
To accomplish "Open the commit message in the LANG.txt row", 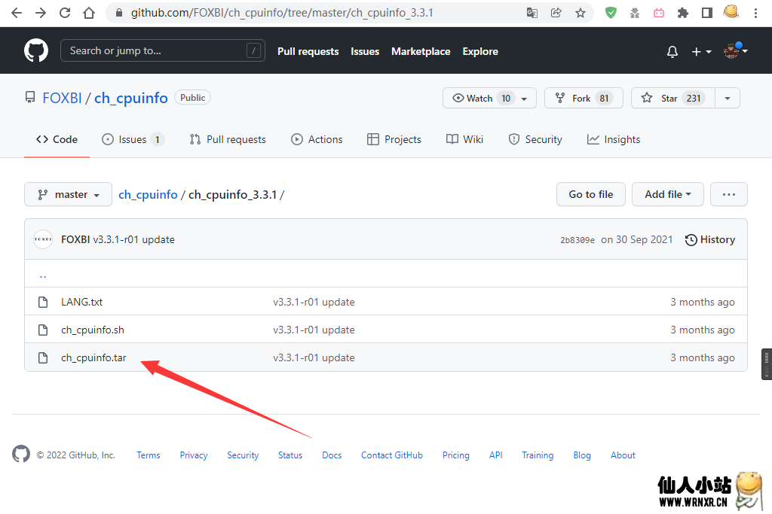I will coord(314,302).
